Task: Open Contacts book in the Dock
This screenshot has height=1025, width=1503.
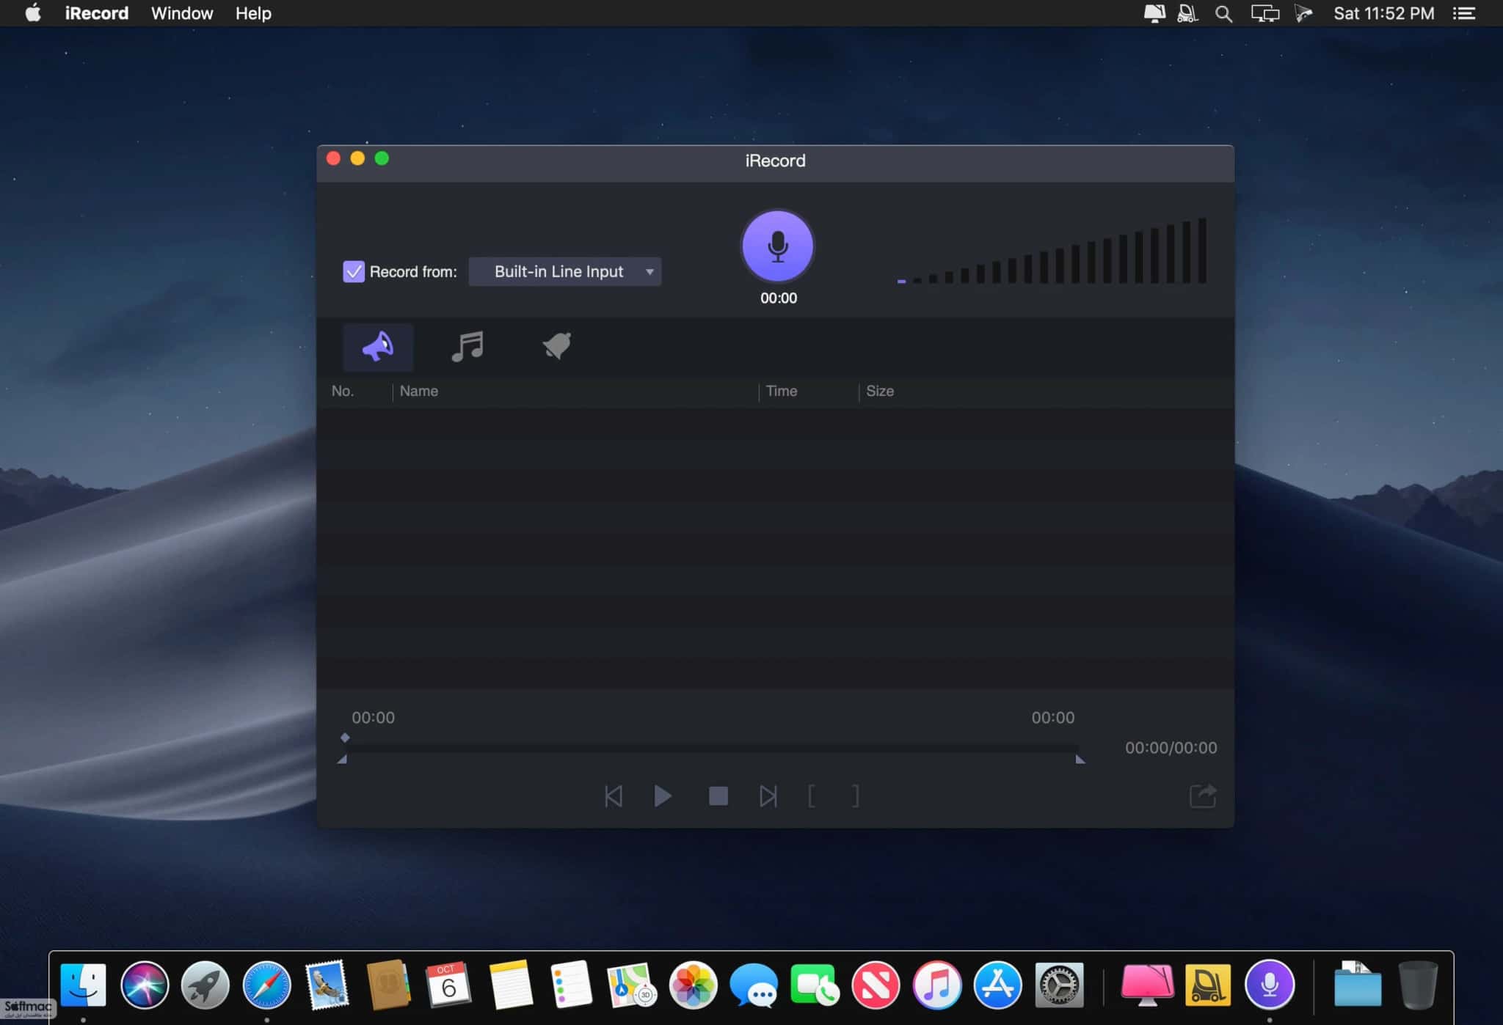Action: point(387,985)
